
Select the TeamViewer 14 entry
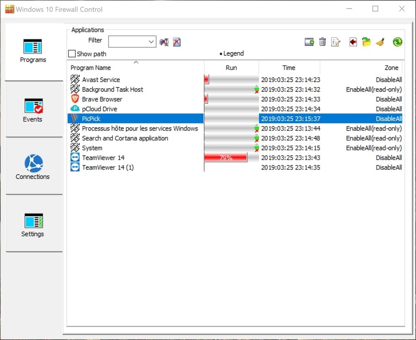(235, 158)
